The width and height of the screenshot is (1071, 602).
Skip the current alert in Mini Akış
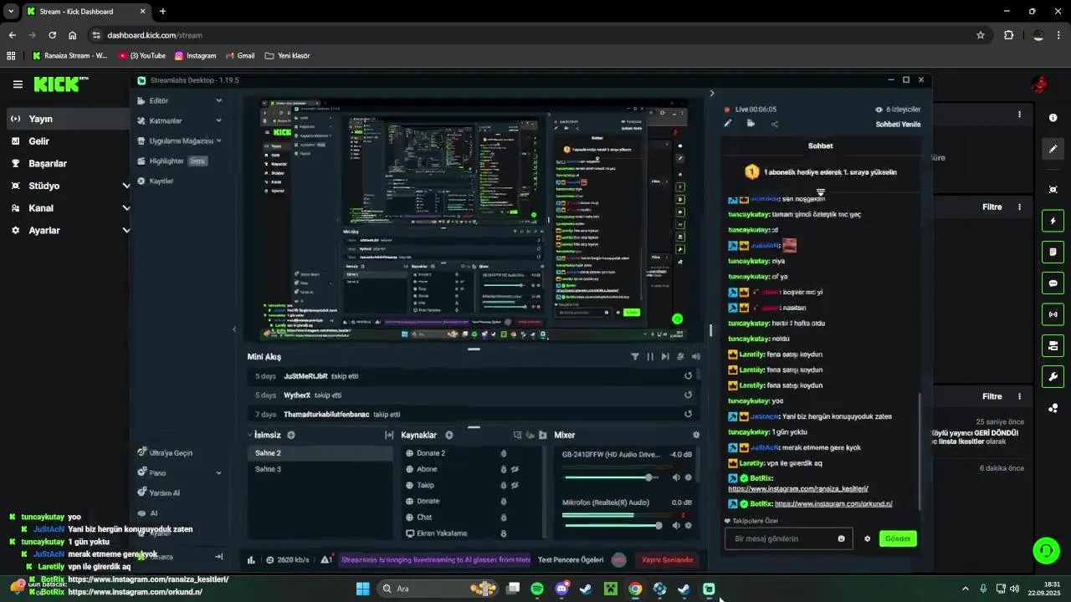point(665,356)
